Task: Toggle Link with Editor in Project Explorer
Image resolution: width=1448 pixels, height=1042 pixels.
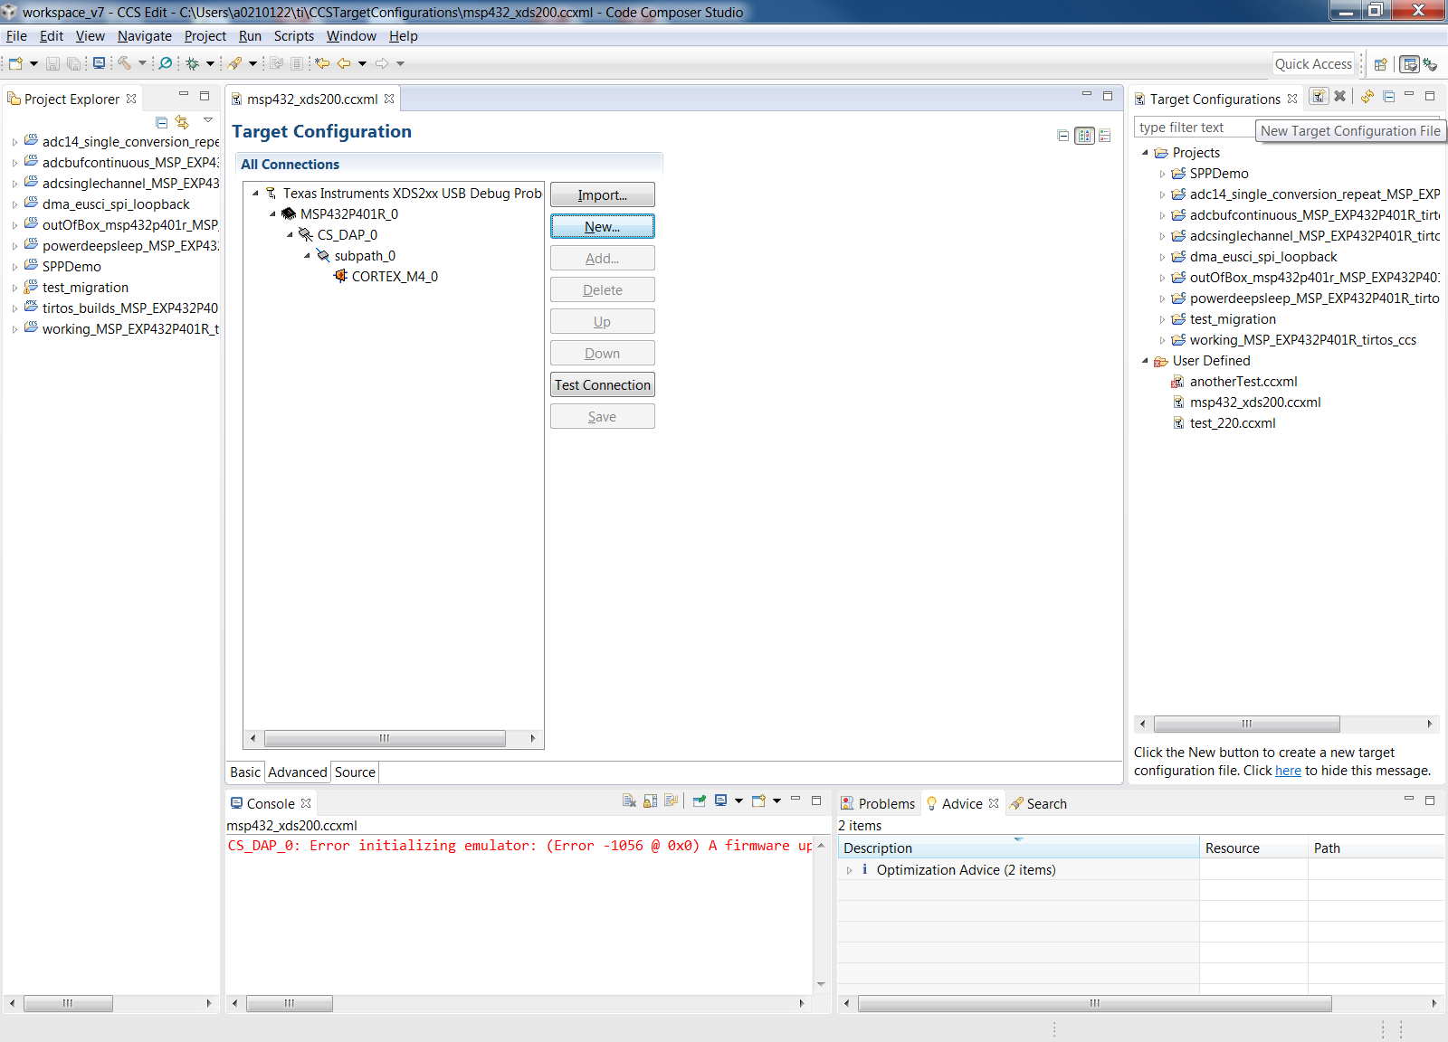Action: point(182,122)
